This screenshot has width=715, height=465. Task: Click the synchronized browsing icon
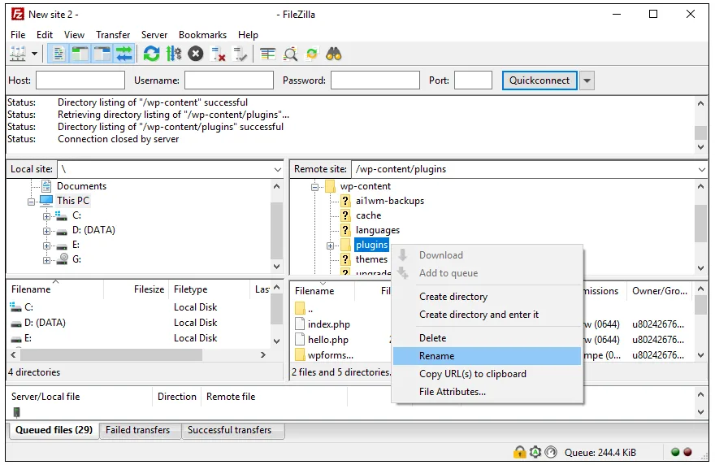click(312, 54)
